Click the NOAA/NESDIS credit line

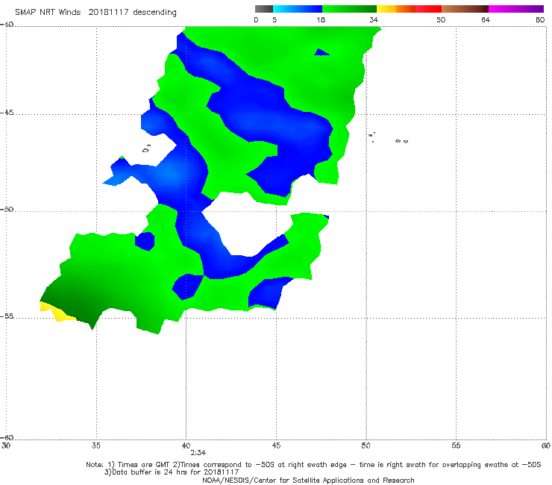coord(308,481)
